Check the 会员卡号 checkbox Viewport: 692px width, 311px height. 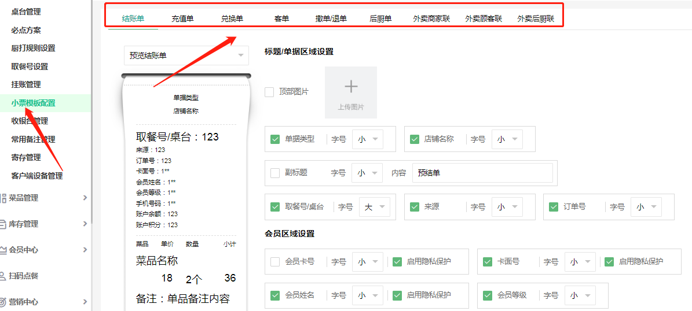click(275, 262)
